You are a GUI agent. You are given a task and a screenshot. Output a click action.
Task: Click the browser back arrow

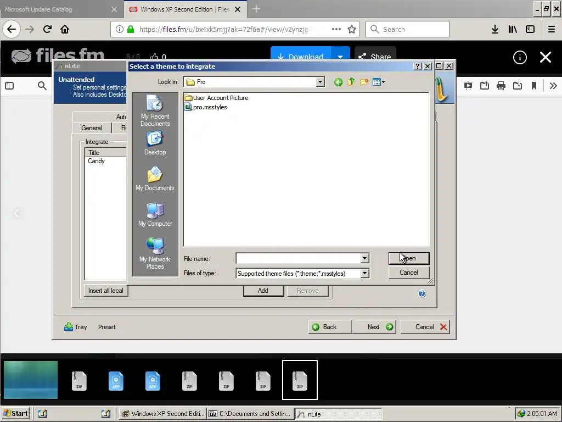coord(12,29)
